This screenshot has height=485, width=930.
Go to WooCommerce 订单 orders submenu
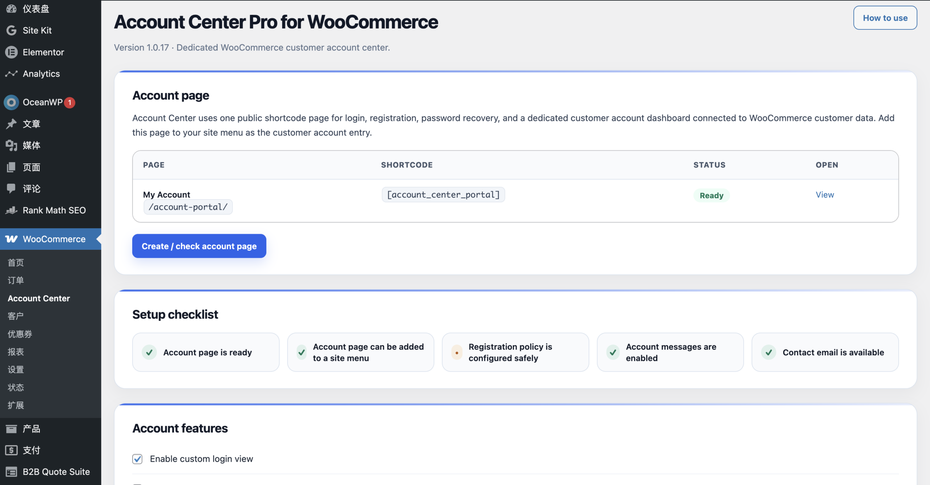tap(16, 280)
